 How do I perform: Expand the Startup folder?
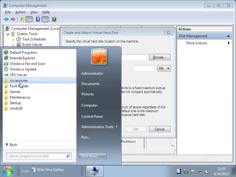tap(40, 103)
